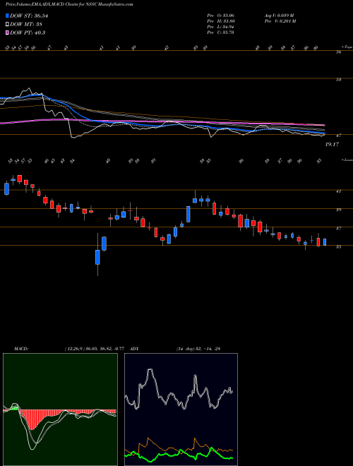Select the 'DOW MT: 38' legend label
353x466 pixels.
click(25, 25)
